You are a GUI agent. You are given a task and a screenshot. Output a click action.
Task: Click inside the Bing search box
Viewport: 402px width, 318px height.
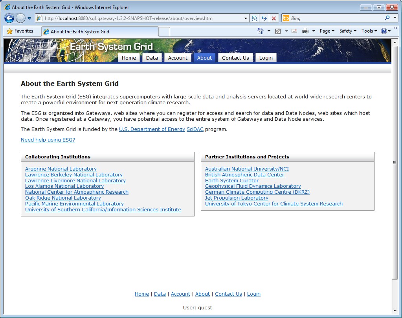pyautogui.click(x=336, y=18)
